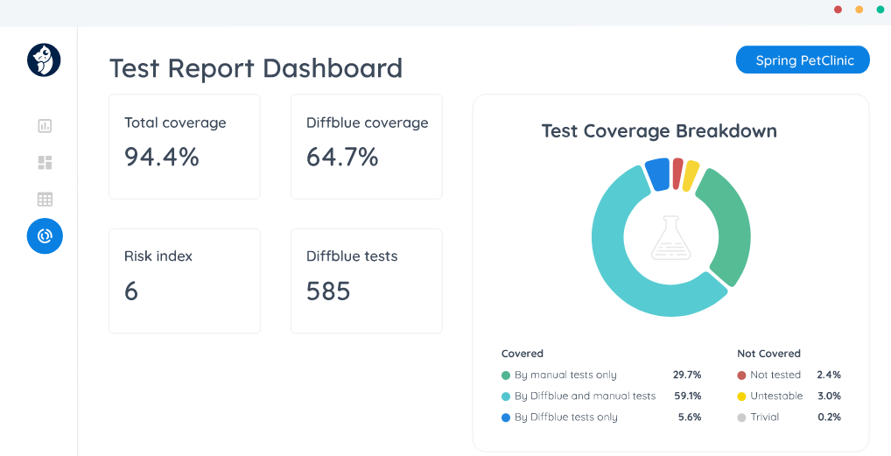891x456 pixels.
Task: Click the Spring PetClinic button
Action: (x=803, y=60)
